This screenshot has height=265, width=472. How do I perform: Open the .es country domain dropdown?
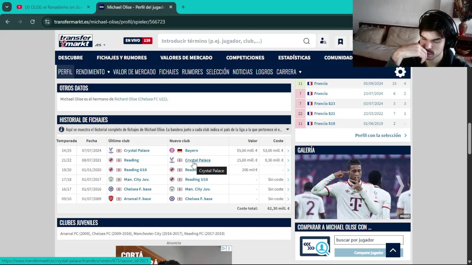100,45
